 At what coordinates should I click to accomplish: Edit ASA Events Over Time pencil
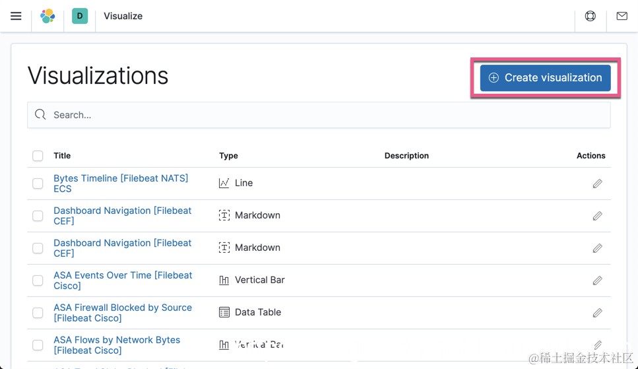(x=597, y=281)
